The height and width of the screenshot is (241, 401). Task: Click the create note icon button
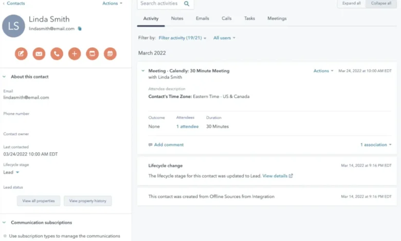click(x=21, y=53)
